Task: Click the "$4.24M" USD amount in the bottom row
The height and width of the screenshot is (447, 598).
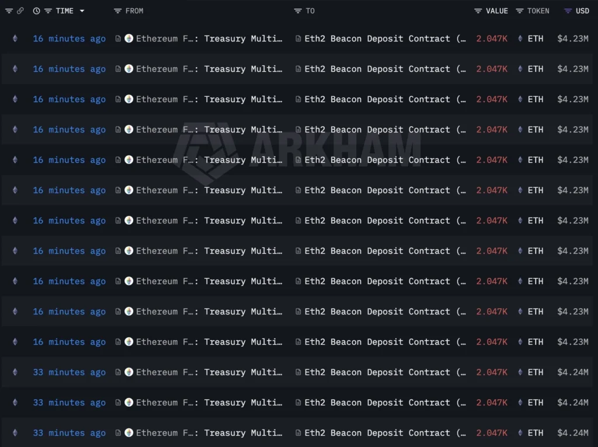Action: [572, 433]
